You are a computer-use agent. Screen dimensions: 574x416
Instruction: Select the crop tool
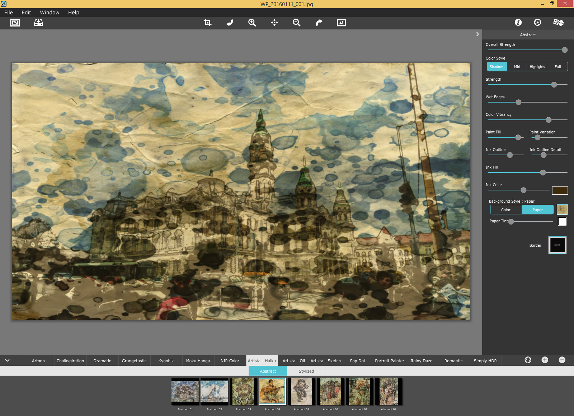tap(207, 23)
